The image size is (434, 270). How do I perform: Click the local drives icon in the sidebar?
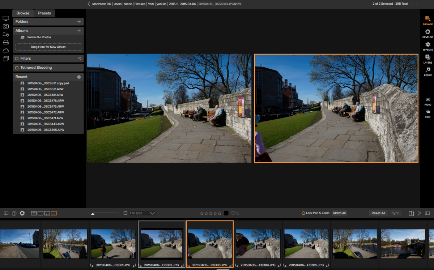click(x=6, y=42)
